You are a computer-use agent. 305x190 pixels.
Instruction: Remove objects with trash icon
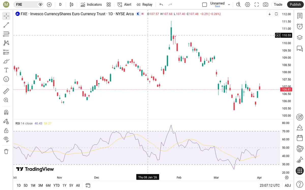(6, 151)
